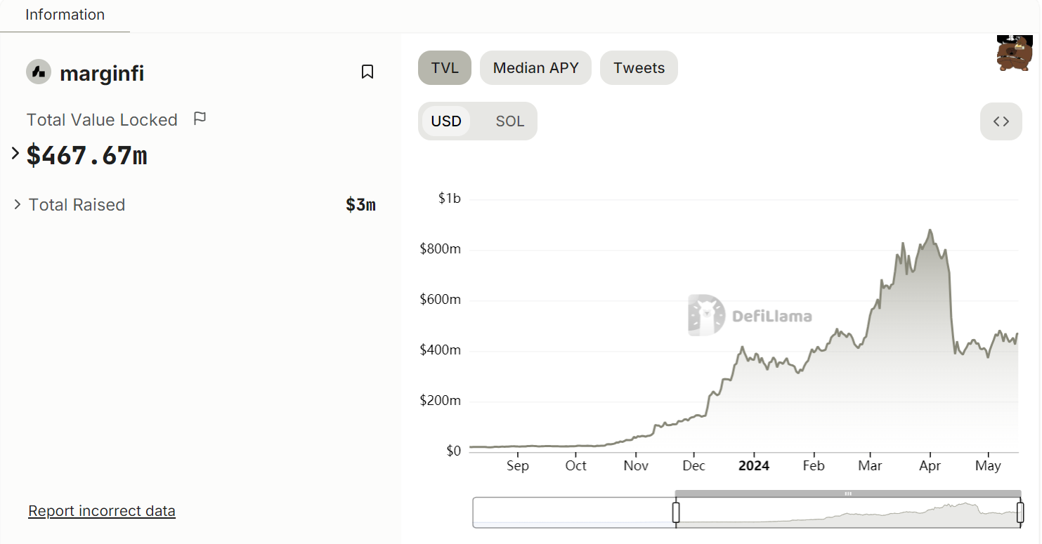This screenshot has height=544, width=1042.
Task: Click the left handle of range slider
Action: [x=676, y=512]
